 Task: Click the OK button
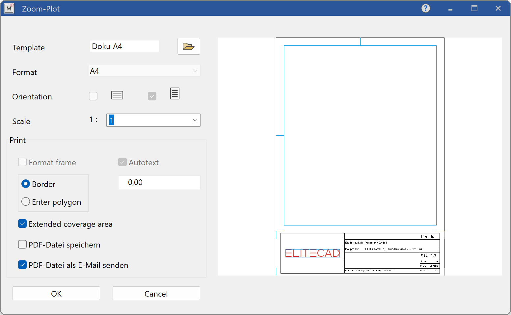point(56,293)
